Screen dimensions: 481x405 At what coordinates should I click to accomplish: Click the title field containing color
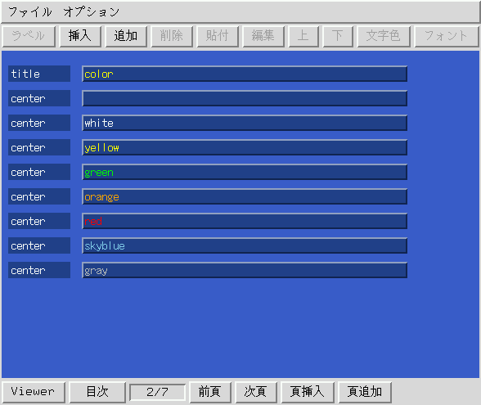click(245, 74)
